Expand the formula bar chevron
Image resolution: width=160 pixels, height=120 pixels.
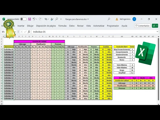157,32
